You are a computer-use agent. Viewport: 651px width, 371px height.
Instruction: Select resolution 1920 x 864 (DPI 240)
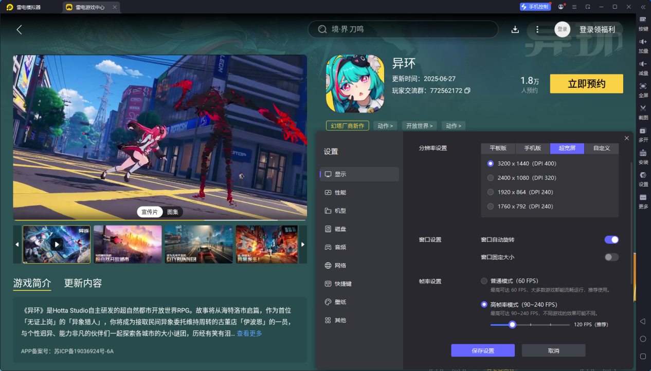(520, 192)
